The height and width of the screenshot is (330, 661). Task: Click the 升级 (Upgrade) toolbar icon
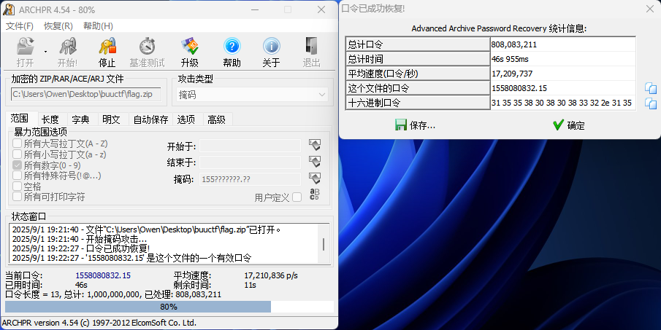189,52
